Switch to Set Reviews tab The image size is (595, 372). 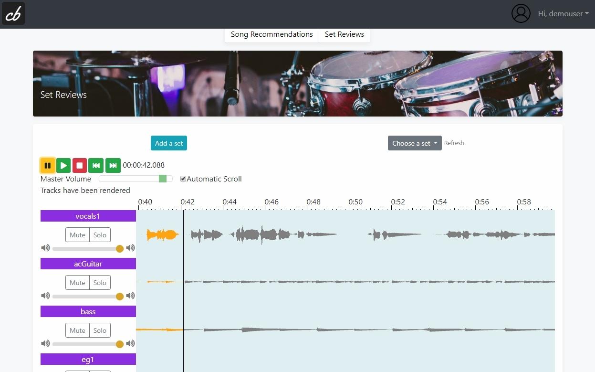pyautogui.click(x=344, y=34)
